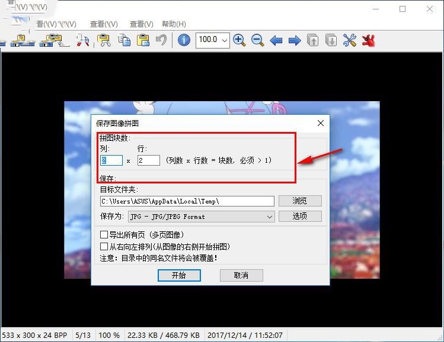The image size is (444, 342).
Task: Maximize the main viewer window
Action: 403,9
